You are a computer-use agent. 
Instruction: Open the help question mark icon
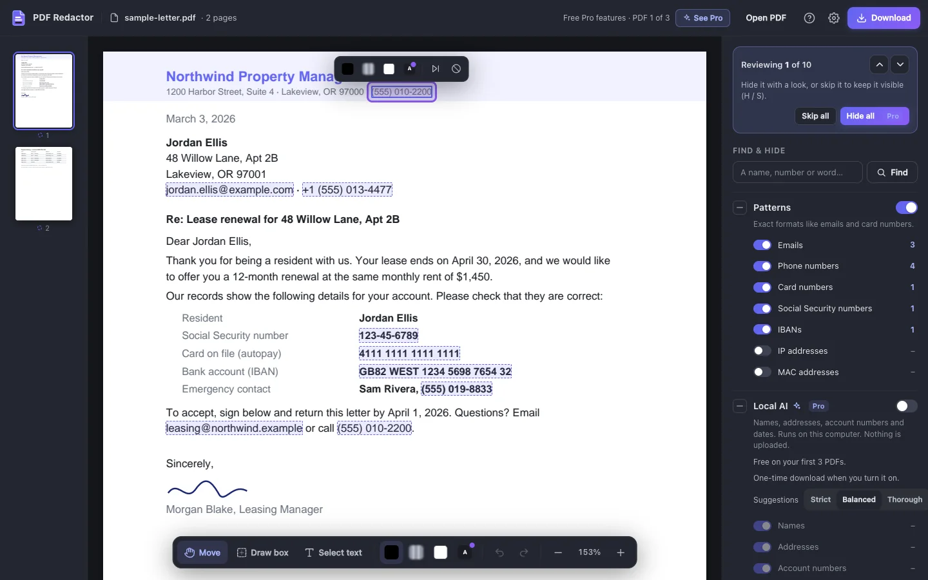(x=809, y=18)
